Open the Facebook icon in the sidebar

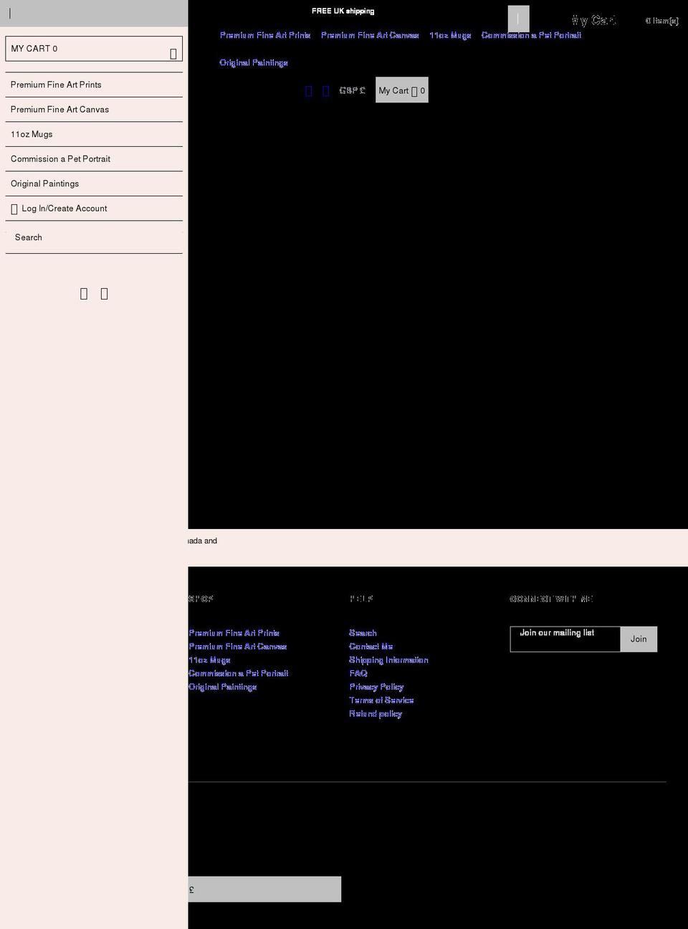pyautogui.click(x=84, y=293)
